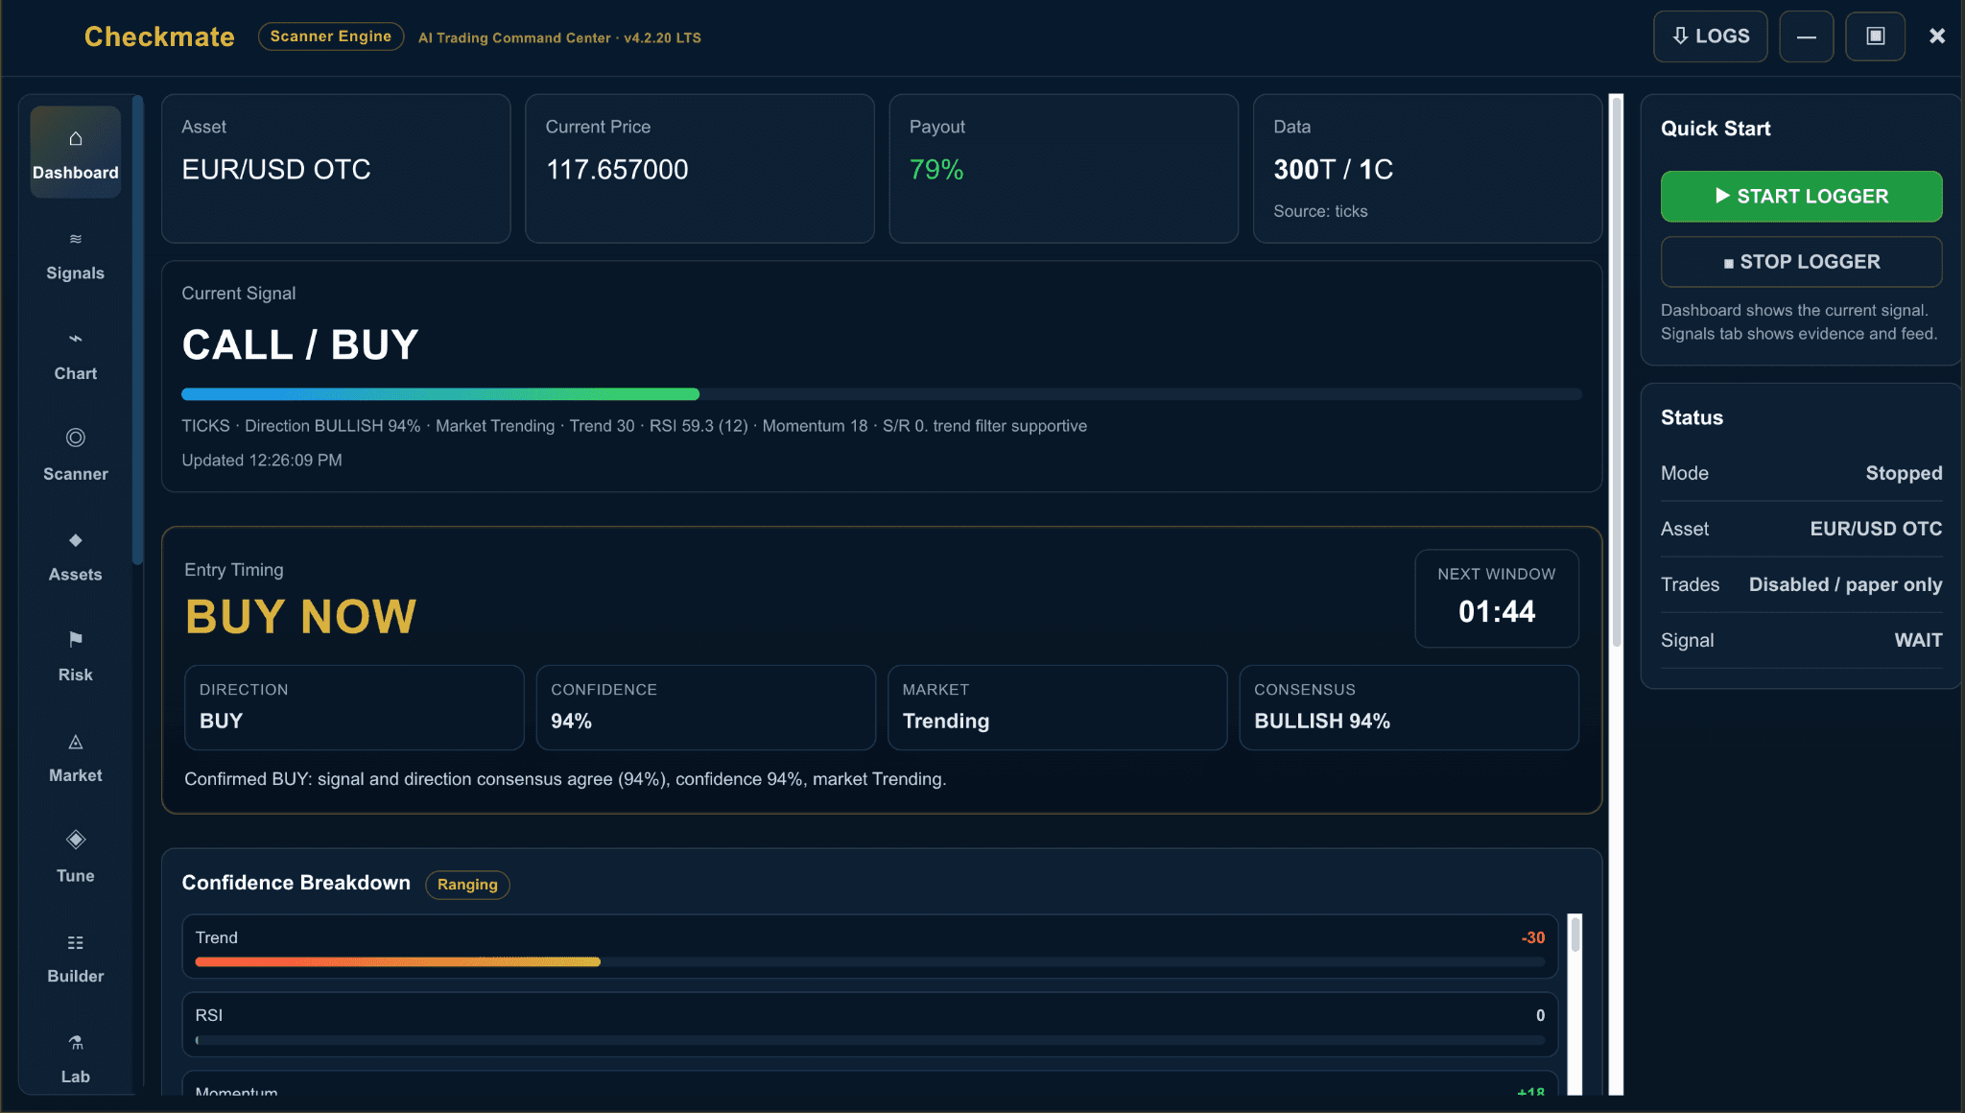This screenshot has width=1965, height=1113.
Task: Click the CALL / BUY signal progress bar
Action: click(881, 394)
